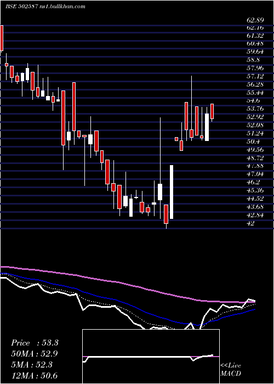
Task: Click the 61.32 price axis label
Action: 255,36
